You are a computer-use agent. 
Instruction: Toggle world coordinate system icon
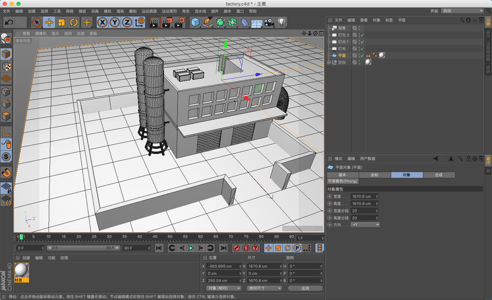click(x=139, y=22)
